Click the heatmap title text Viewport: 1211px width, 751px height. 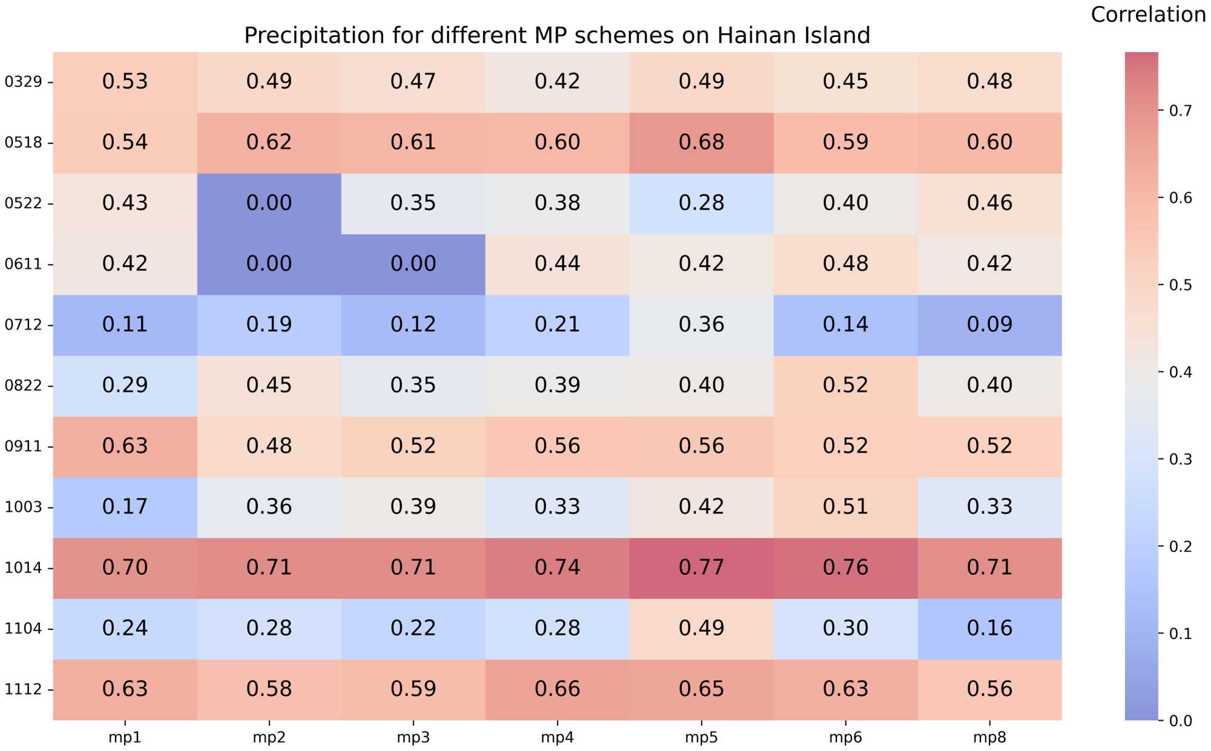[x=557, y=36]
